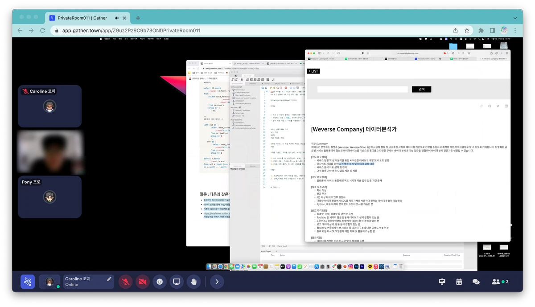This screenshot has height=307, width=535.
Task: Click the LIST back button on careers page
Action: [314, 71]
